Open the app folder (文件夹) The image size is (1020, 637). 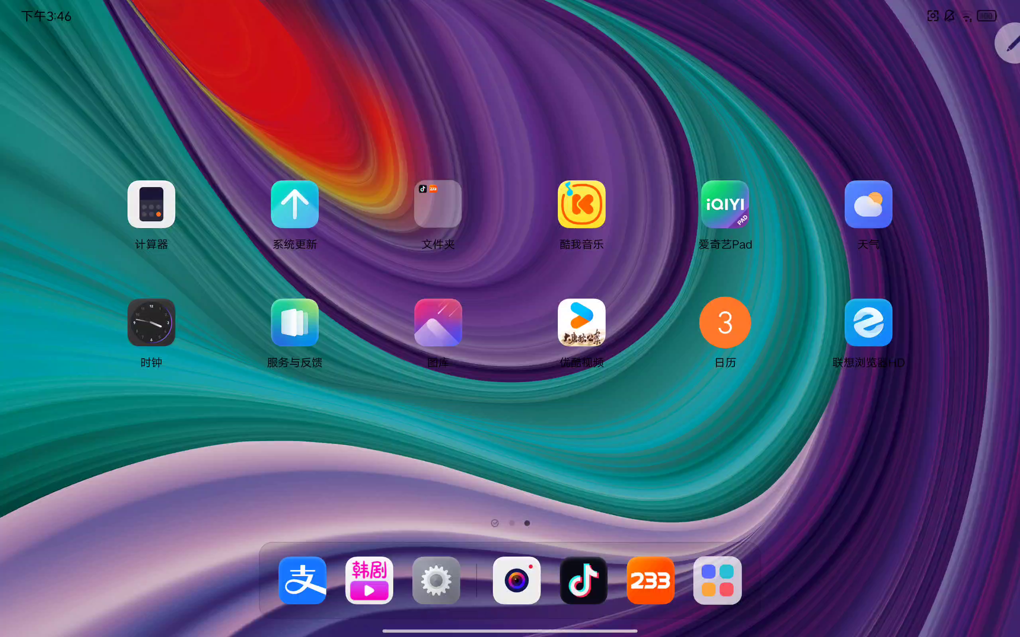[438, 204]
